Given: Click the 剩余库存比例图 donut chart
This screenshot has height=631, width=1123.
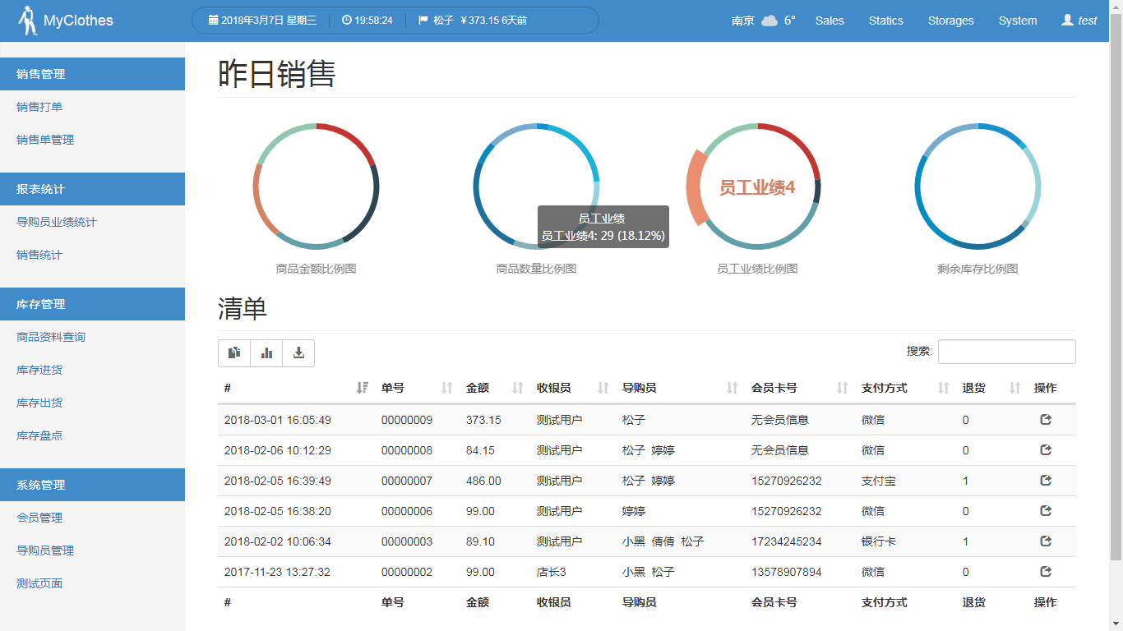Looking at the screenshot, I should tap(977, 187).
